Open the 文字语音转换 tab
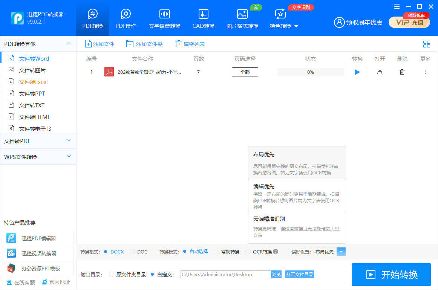 [x=164, y=18]
